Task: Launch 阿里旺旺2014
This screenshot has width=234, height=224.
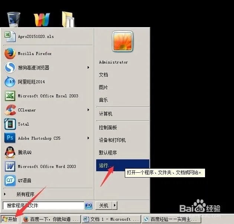Action: [x=31, y=82]
